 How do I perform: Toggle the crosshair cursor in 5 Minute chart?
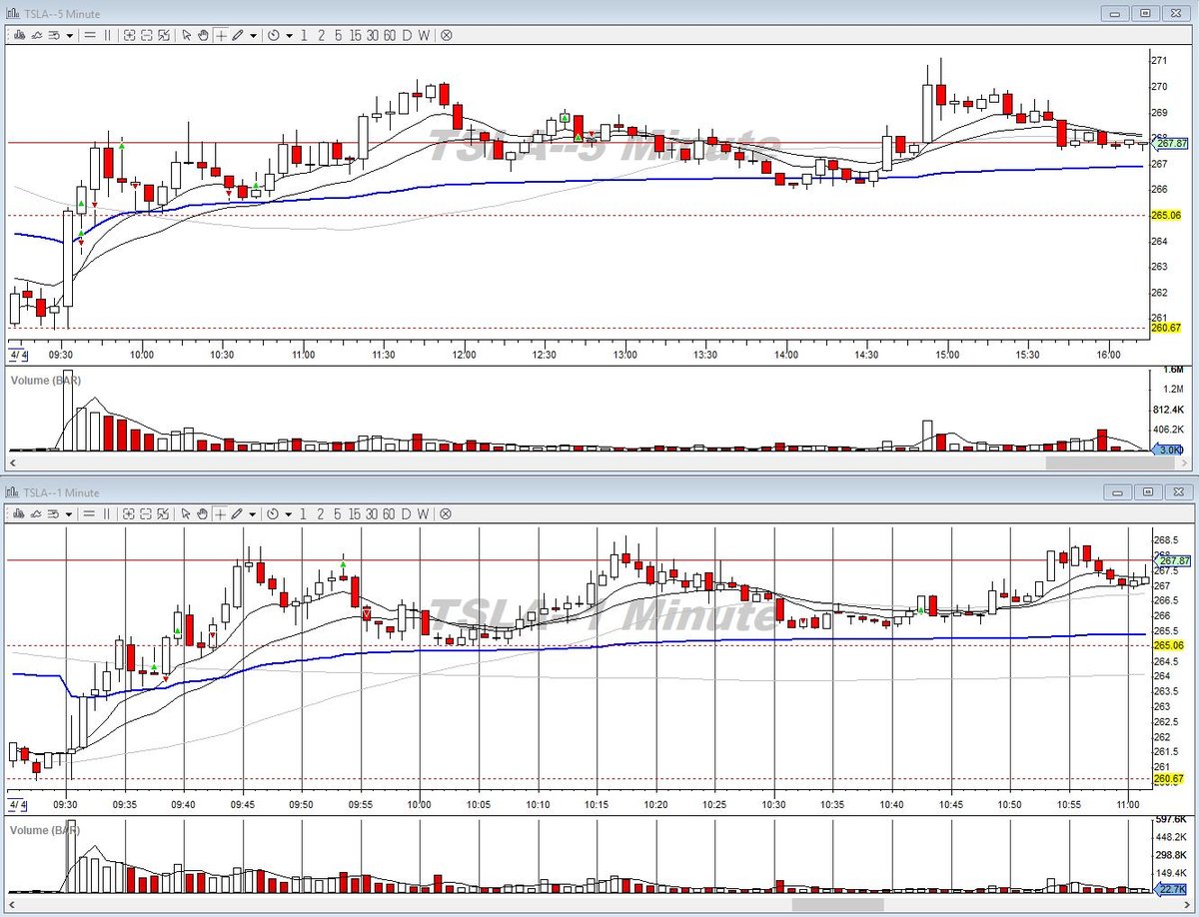pos(221,35)
